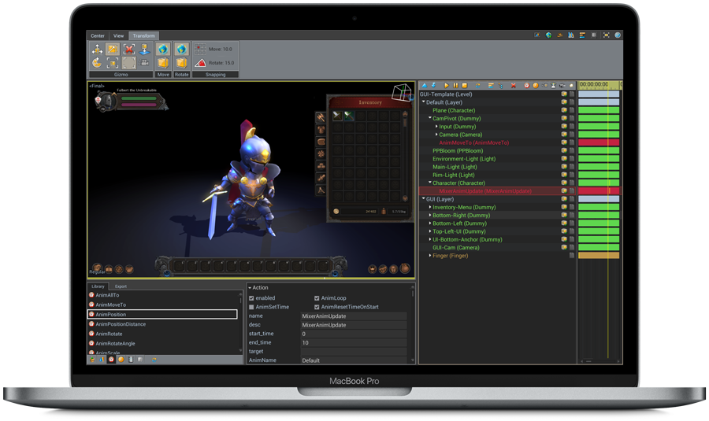The width and height of the screenshot is (709, 421).
Task: Select the move gizmo tool
Action: click(x=97, y=49)
